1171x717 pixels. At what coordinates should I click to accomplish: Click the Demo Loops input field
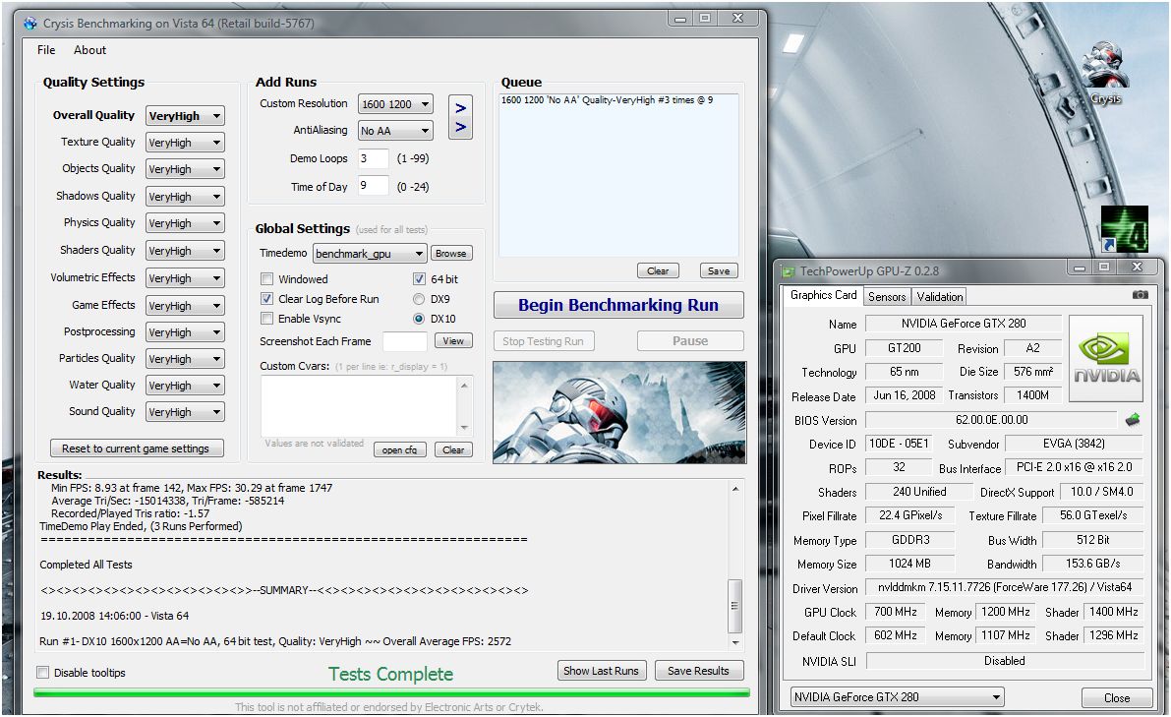coord(374,158)
